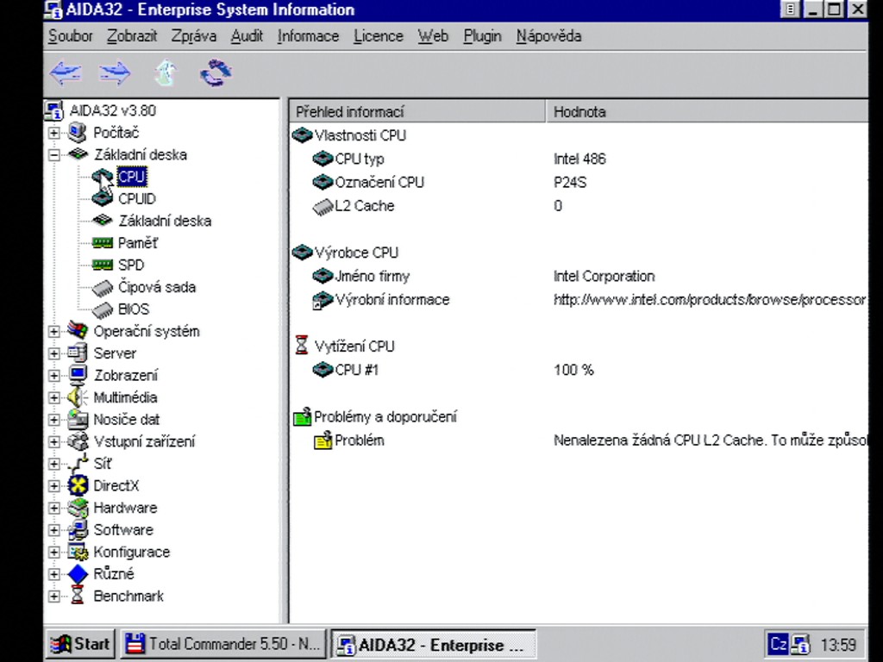Click the 100 % CPU utilization value

pos(573,370)
